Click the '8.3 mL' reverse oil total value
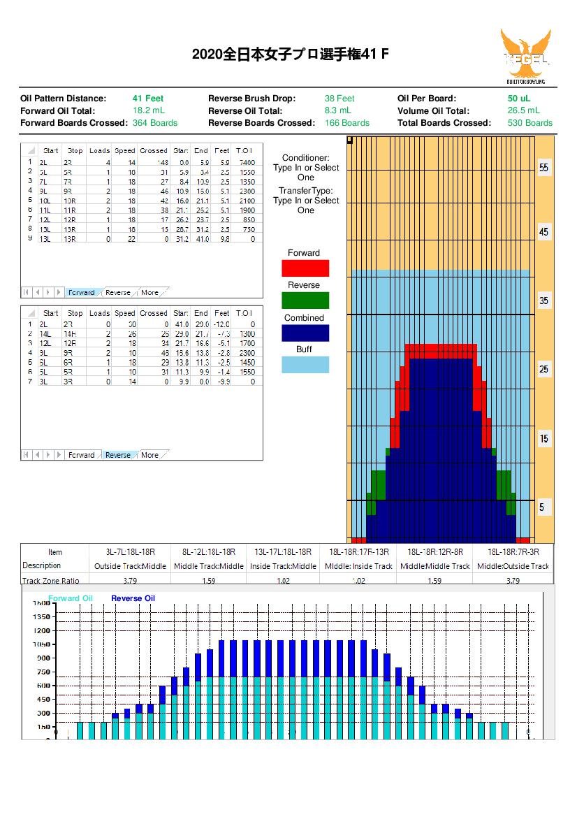577x817 pixels. (x=338, y=110)
